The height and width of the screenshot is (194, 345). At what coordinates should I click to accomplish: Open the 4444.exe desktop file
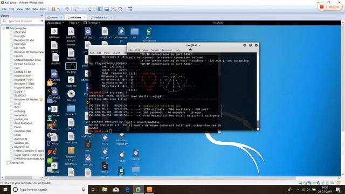[x=54, y=33]
